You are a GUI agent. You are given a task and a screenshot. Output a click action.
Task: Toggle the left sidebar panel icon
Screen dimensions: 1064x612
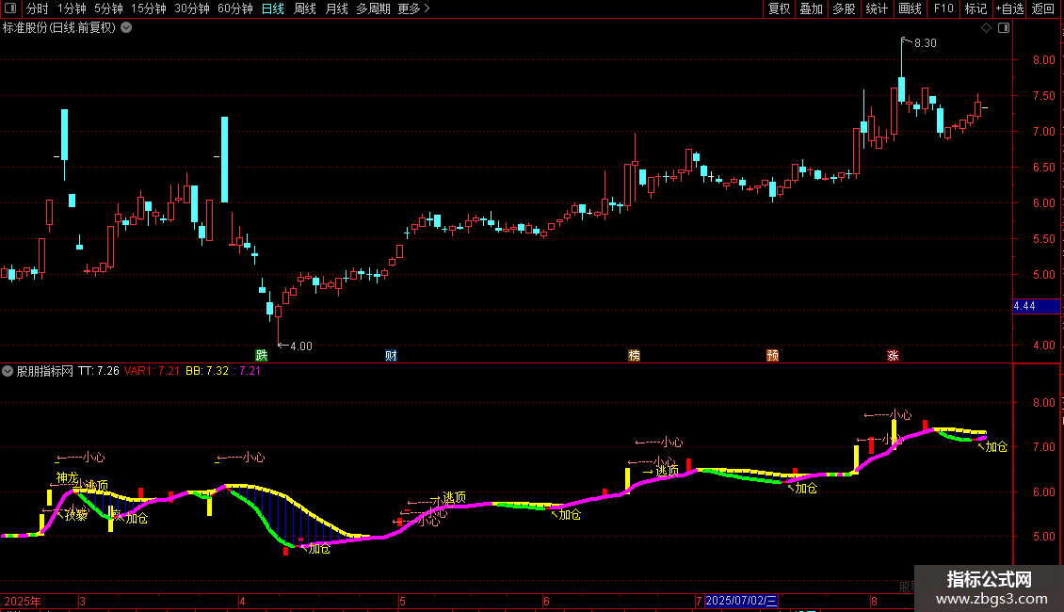pyautogui.click(x=10, y=8)
